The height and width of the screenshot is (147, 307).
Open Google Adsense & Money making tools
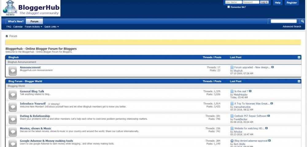coord(46,141)
